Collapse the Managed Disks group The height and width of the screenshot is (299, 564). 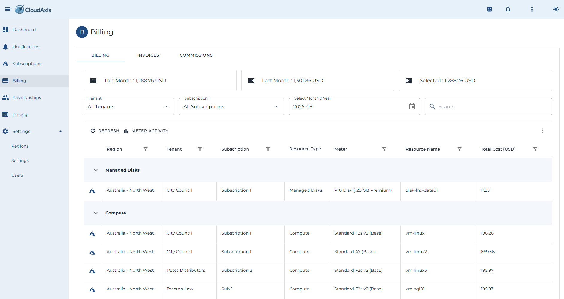point(96,170)
